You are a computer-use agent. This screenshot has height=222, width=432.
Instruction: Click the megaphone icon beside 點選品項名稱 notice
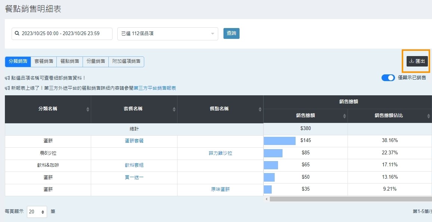[x=7, y=78]
